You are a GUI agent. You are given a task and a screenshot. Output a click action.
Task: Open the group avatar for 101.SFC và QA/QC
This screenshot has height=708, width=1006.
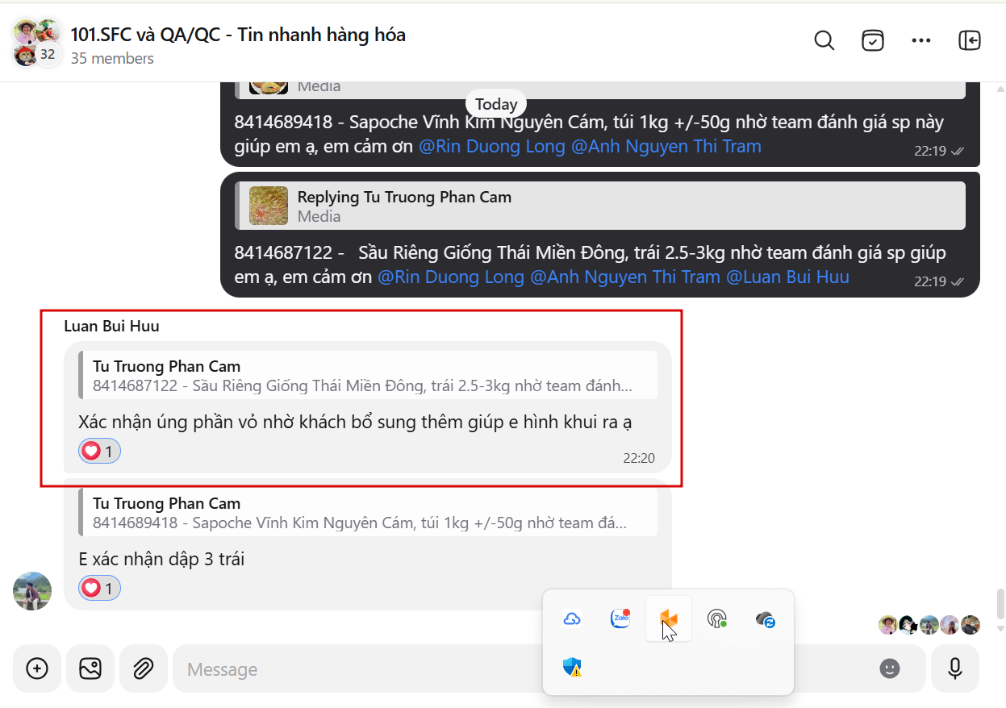coord(37,43)
